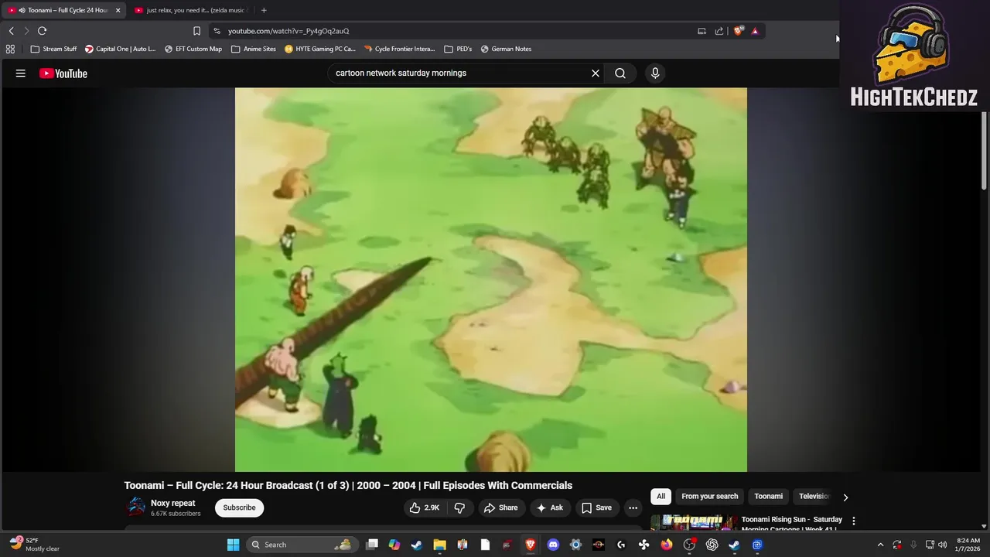The height and width of the screenshot is (557, 990).
Task: Go back in browser history
Action: (11, 31)
